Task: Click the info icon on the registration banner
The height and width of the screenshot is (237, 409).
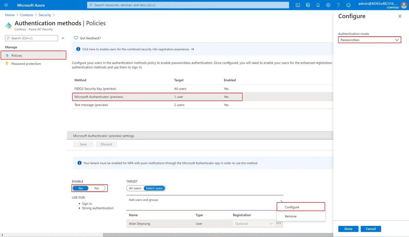Action: pyautogui.click(x=78, y=49)
